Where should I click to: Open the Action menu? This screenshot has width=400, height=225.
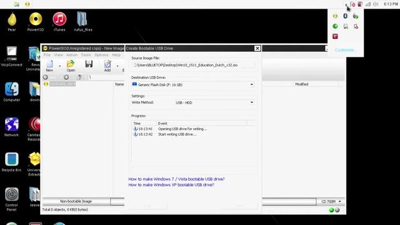pos(72,55)
